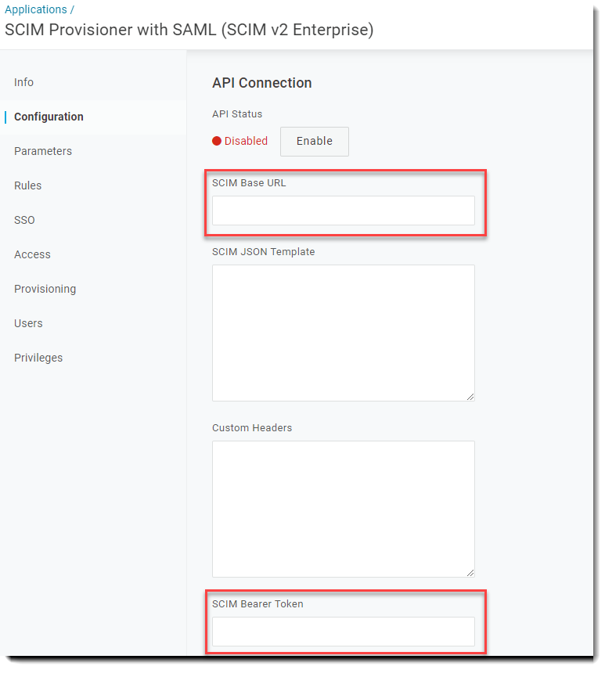605x677 pixels.
Task: Grab the Custom Headers resize handle
Action: point(470,573)
